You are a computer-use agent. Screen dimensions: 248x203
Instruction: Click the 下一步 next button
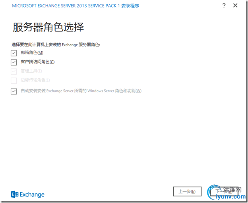click(224, 191)
